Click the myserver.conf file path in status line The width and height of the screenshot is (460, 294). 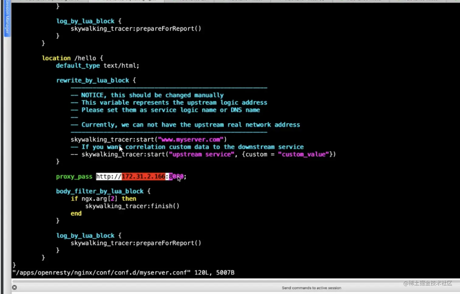coord(101,273)
